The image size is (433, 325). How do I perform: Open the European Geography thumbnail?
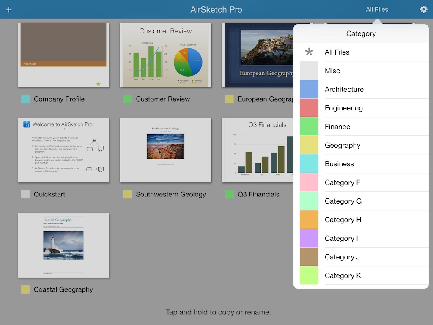click(x=258, y=55)
